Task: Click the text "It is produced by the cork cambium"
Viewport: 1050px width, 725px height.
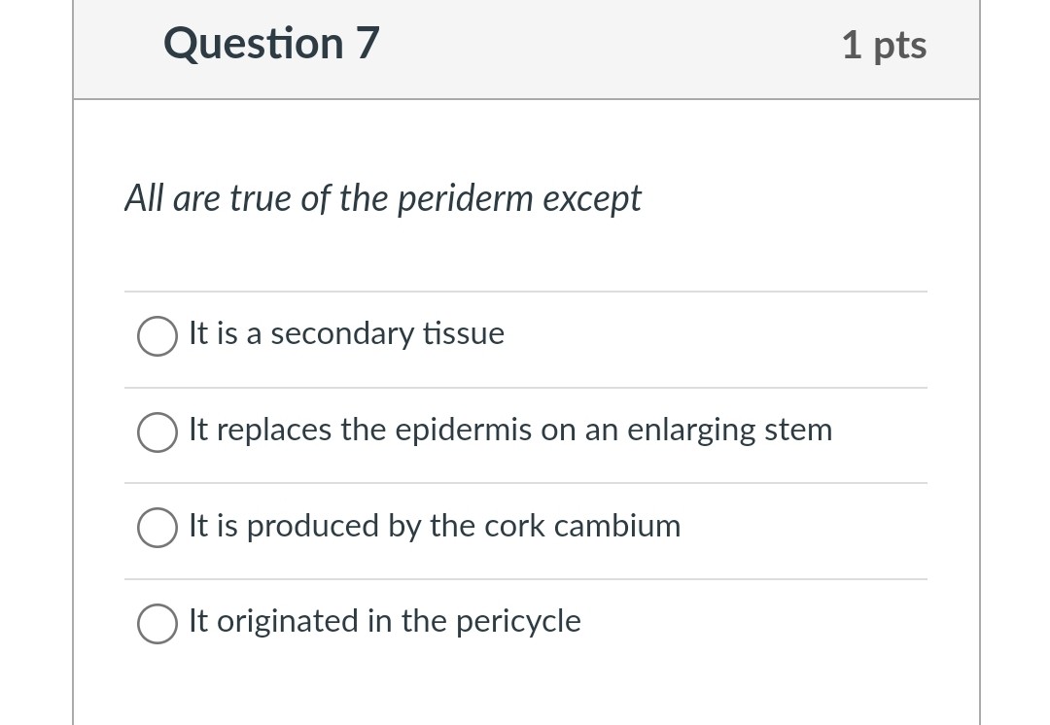Action: click(435, 526)
